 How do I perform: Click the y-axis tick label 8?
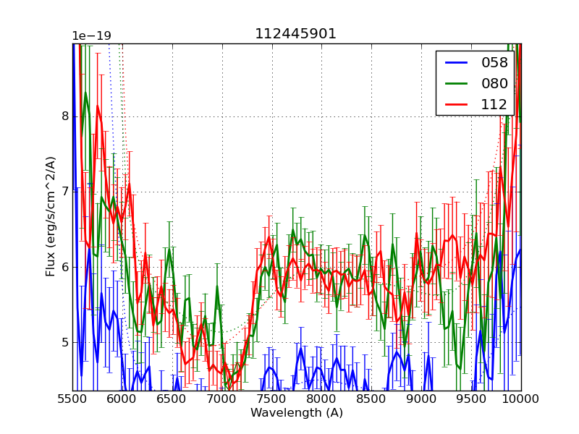click(65, 116)
